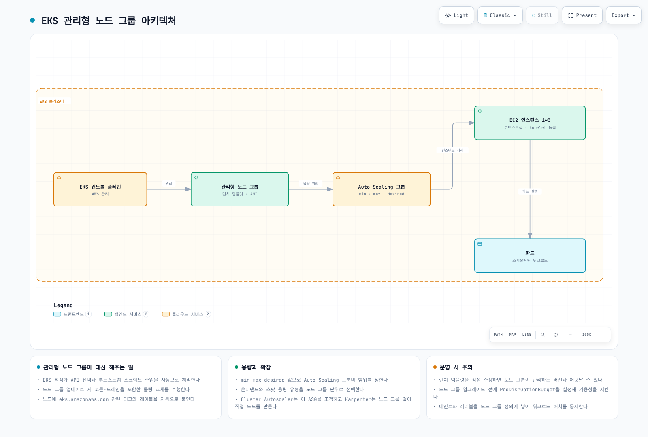Click the '파드 실행' edge label
Image resolution: width=648 pixels, height=437 pixels.
[530, 191]
